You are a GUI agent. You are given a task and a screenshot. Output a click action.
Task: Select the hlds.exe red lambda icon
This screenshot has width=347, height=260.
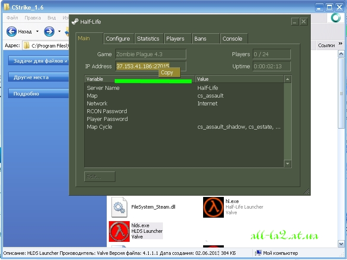(119, 231)
